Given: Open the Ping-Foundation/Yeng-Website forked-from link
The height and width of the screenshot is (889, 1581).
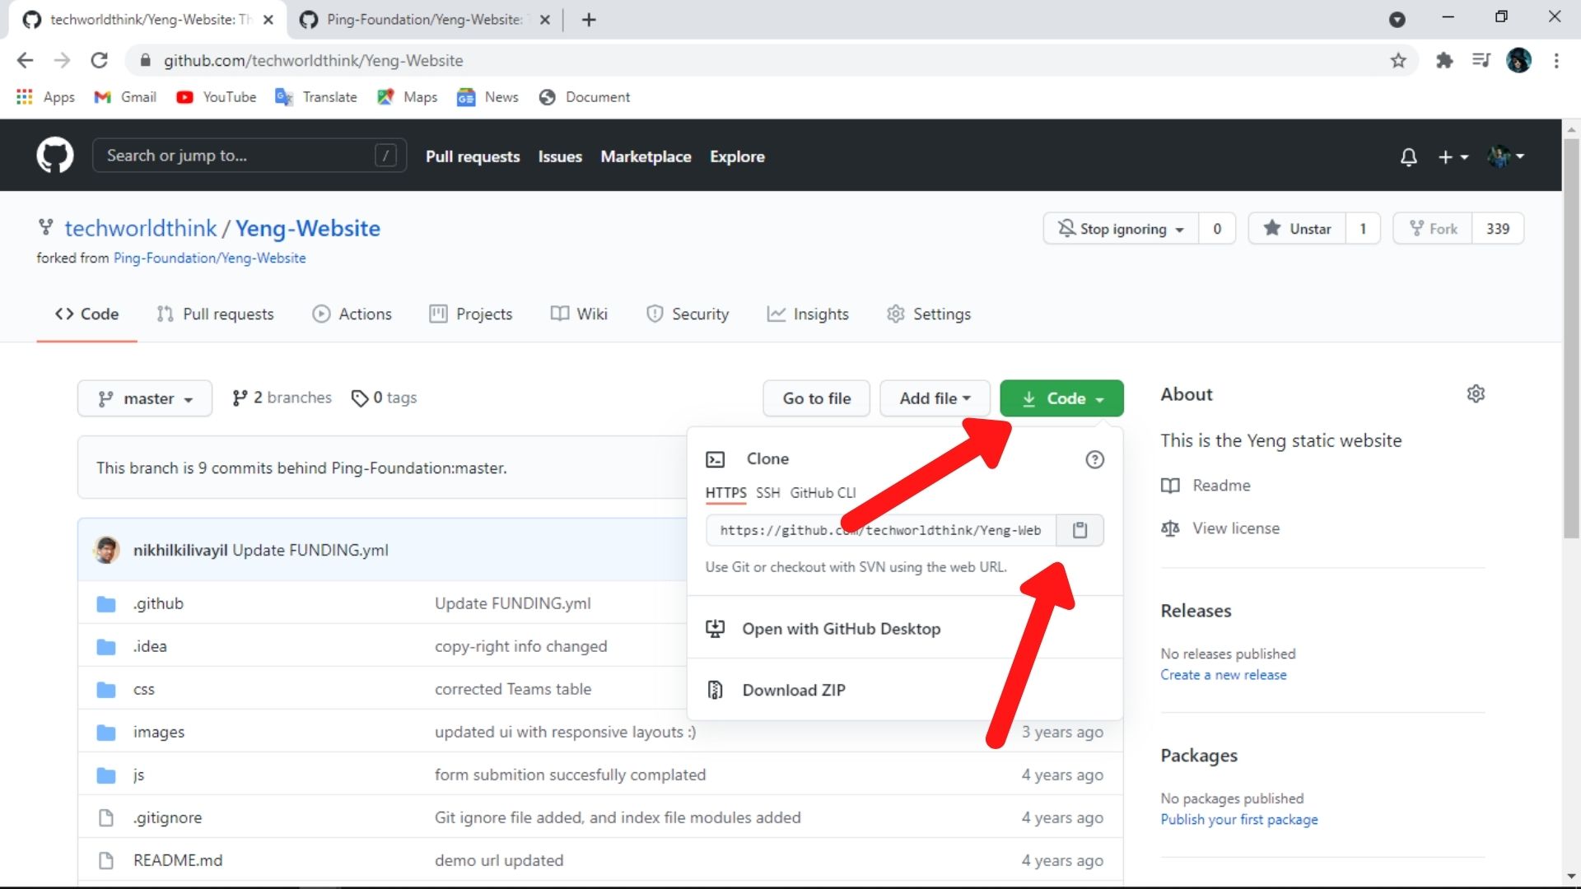Looking at the screenshot, I should 209,258.
